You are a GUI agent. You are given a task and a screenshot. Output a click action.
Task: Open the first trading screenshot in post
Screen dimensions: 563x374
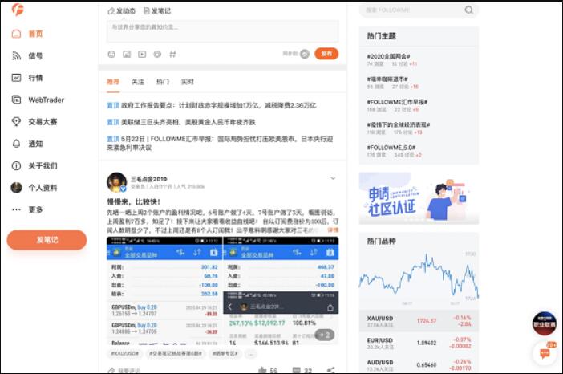tap(164, 291)
